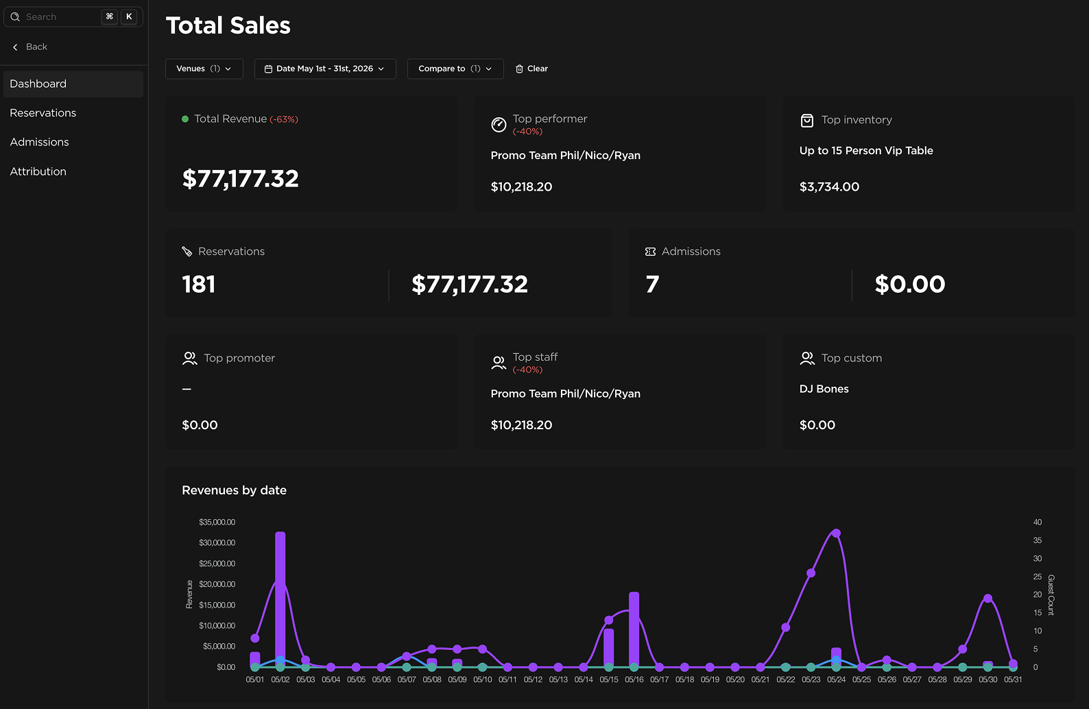
Task: Click the 05/31 date axis label
Action: tap(1013, 680)
